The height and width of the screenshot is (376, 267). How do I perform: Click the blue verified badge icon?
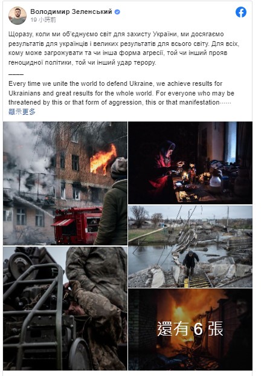click(x=117, y=11)
